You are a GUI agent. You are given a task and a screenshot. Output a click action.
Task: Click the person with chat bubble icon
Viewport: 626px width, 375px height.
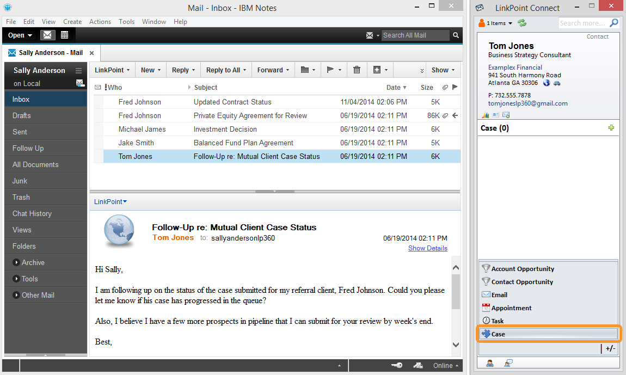[x=508, y=363]
